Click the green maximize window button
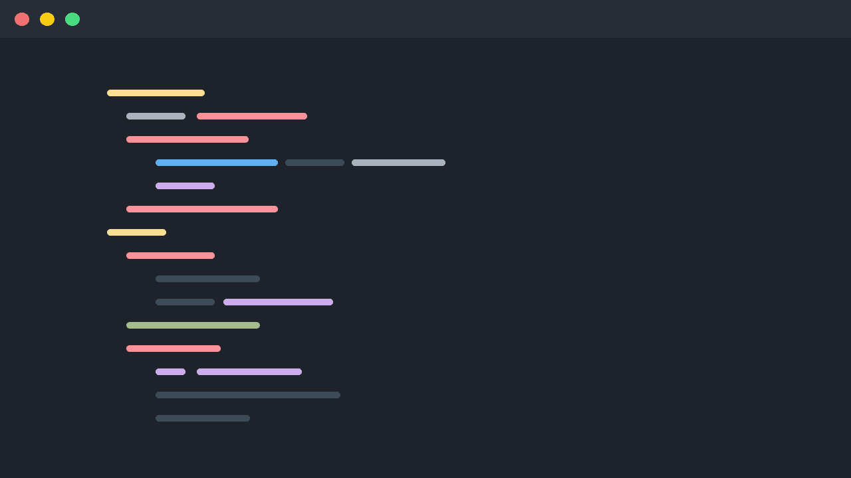 pos(72,19)
